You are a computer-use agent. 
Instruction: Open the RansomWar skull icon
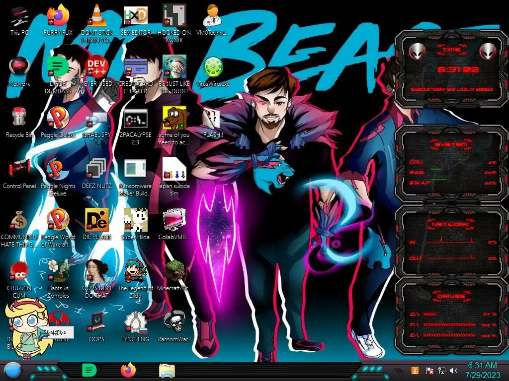click(174, 322)
